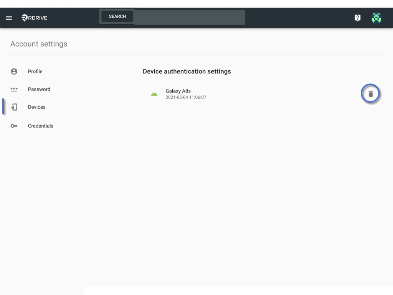Click the RDRIVE logo

tap(34, 18)
